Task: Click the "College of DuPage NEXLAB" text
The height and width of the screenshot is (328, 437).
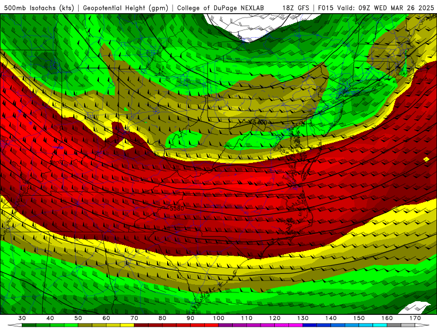Action: 221,8
